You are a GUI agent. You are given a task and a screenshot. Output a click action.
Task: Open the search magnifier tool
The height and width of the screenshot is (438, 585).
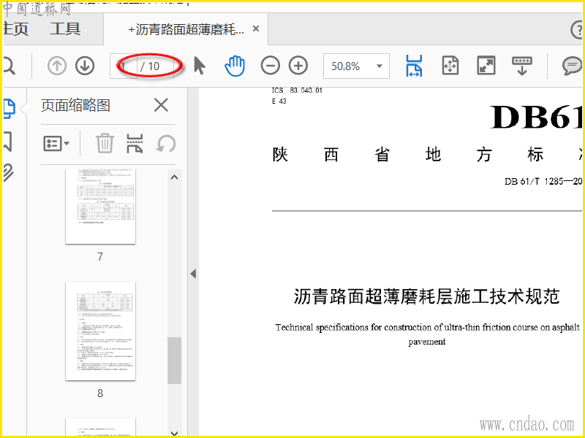click(x=9, y=66)
